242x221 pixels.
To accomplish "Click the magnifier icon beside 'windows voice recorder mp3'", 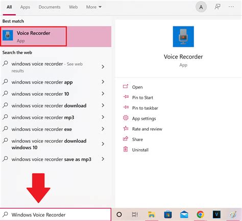I will click(6, 117).
